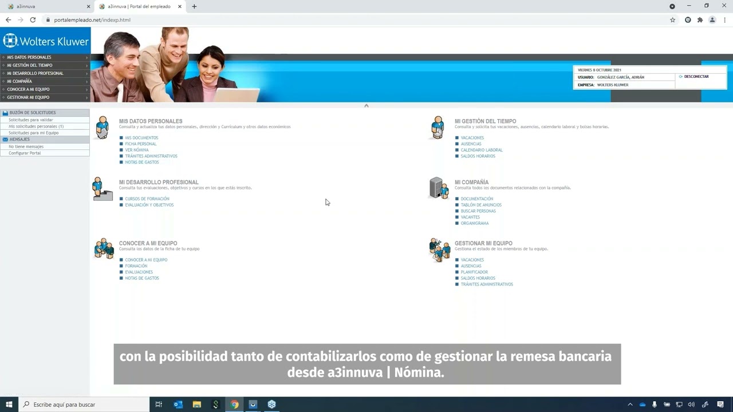Open Task View in the taskbar
The width and height of the screenshot is (733, 412).
[159, 405]
